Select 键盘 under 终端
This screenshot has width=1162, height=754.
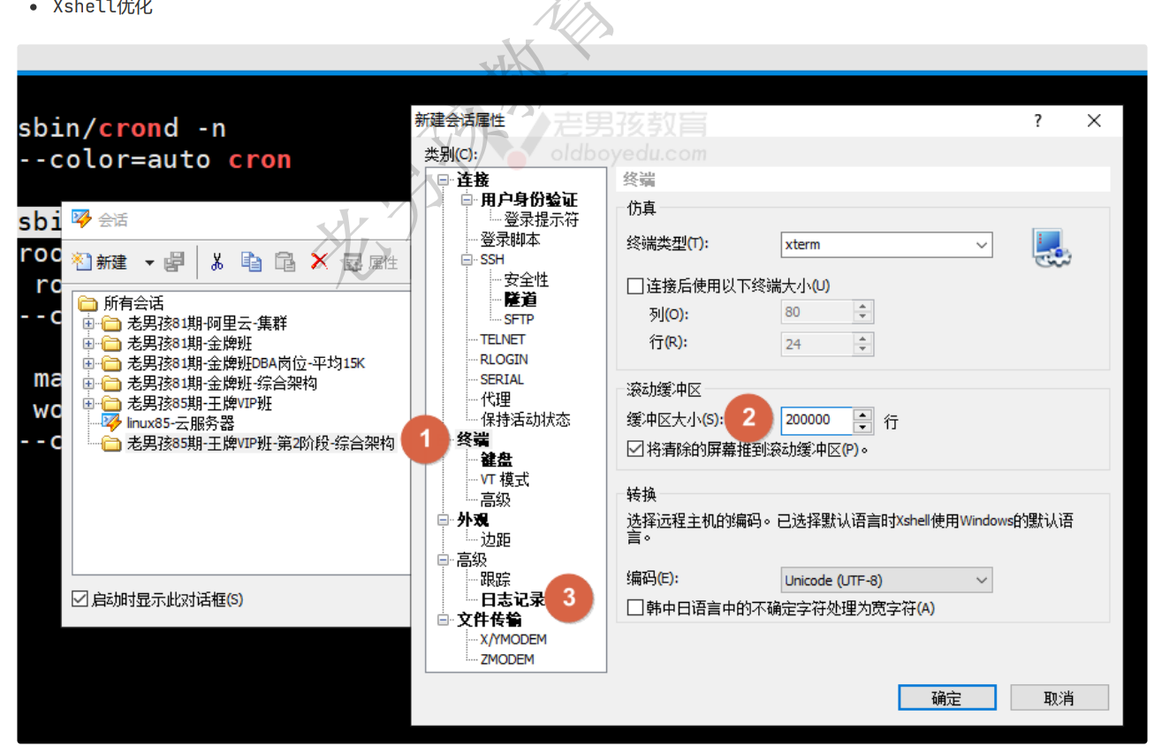tap(496, 460)
